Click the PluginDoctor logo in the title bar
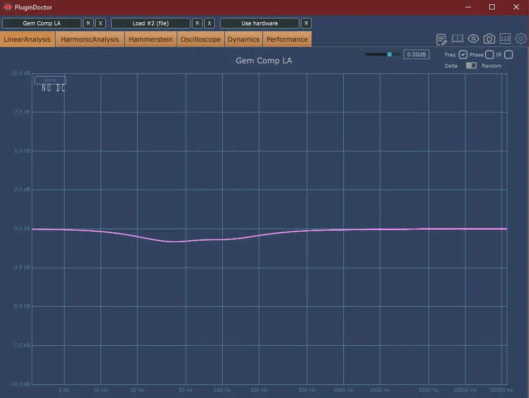This screenshot has height=398, width=529. tap(7, 7)
